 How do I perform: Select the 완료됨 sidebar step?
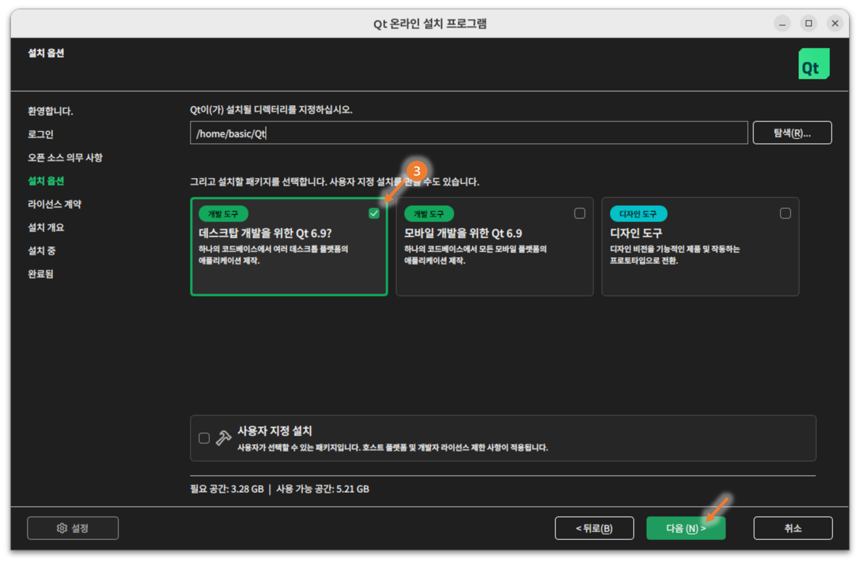pyautogui.click(x=41, y=274)
